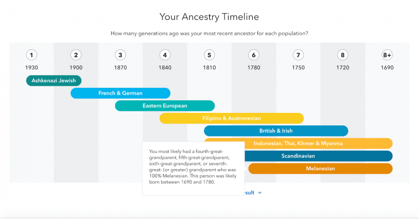
Task: Select the Scandinavian ancestry bar
Action: (318, 156)
